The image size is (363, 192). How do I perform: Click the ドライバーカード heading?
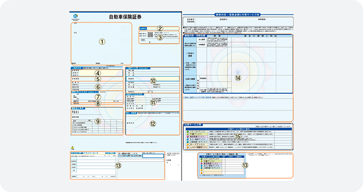(x=91, y=154)
